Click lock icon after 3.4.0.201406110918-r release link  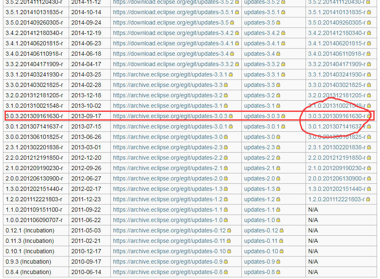[x=368, y=54]
